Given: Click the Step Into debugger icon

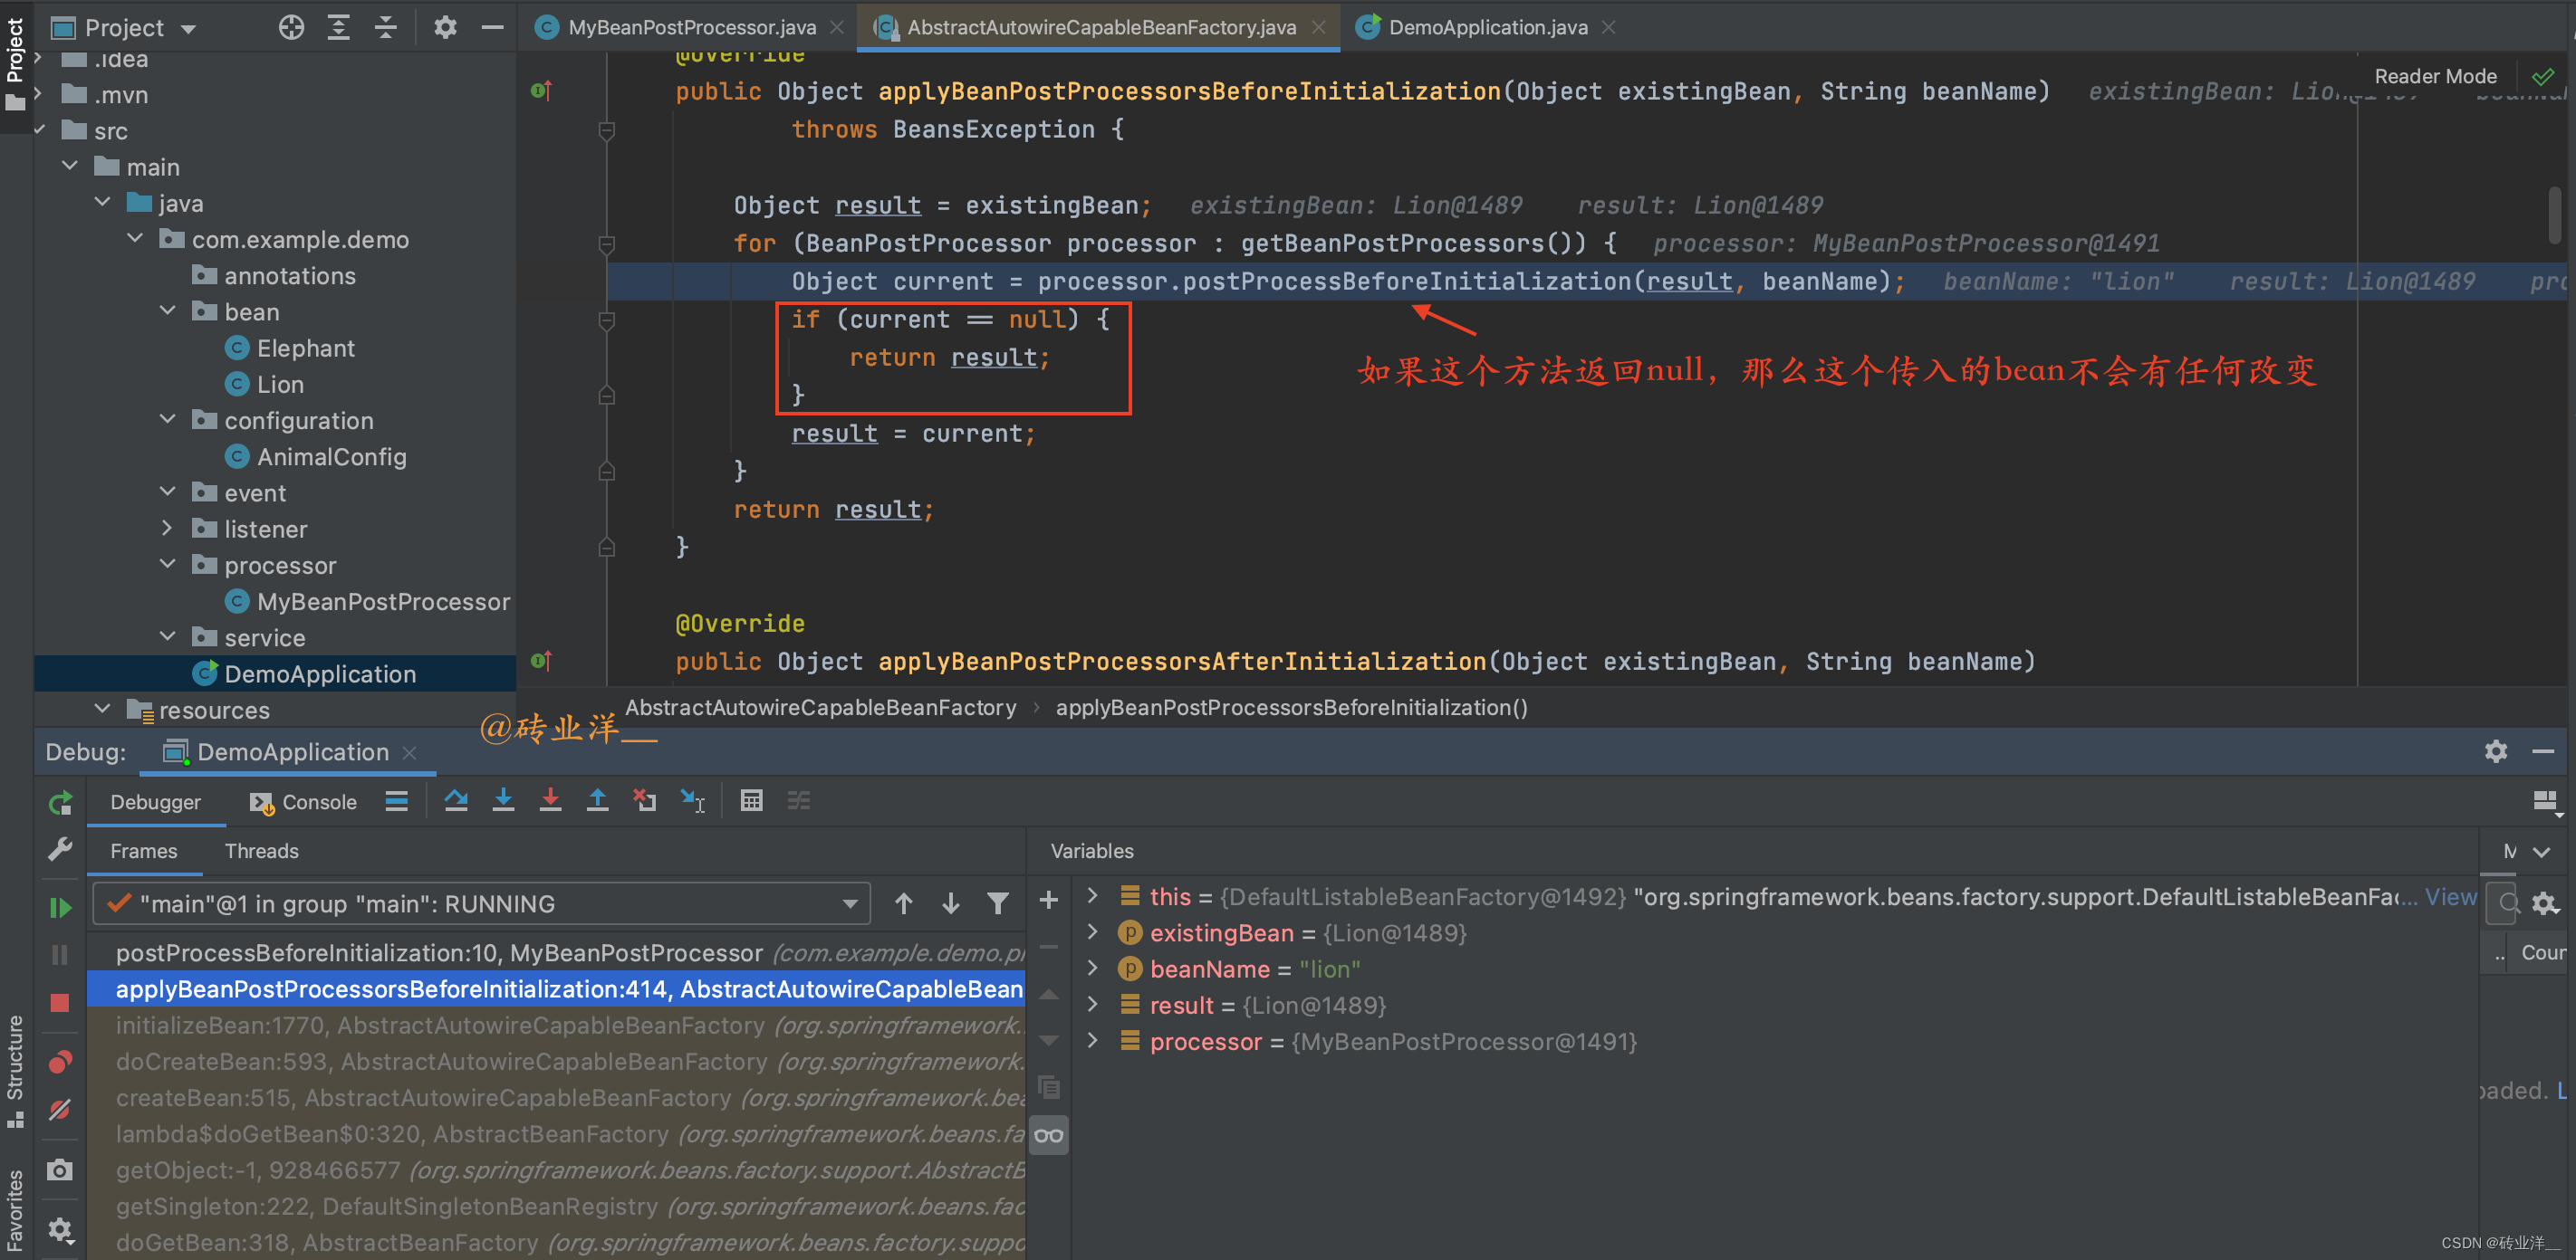Looking at the screenshot, I should point(503,801).
